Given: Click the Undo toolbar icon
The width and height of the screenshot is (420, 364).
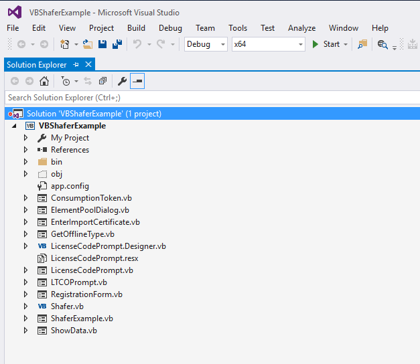Looking at the screenshot, I should pos(137,44).
